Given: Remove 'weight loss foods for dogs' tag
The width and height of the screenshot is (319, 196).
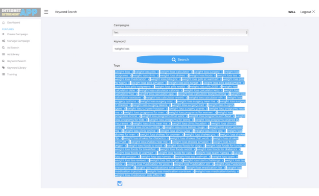Looking at the screenshot, I should [x=204, y=146].
